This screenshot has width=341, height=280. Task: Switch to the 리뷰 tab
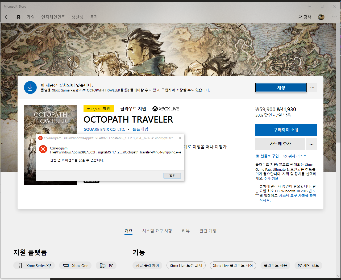(186, 231)
